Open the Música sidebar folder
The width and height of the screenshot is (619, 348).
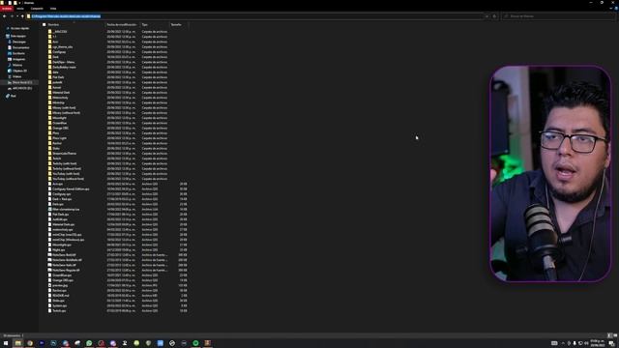pos(15,65)
